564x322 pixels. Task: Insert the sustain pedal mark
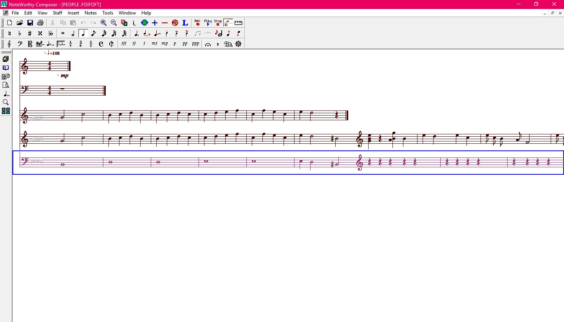point(228,44)
